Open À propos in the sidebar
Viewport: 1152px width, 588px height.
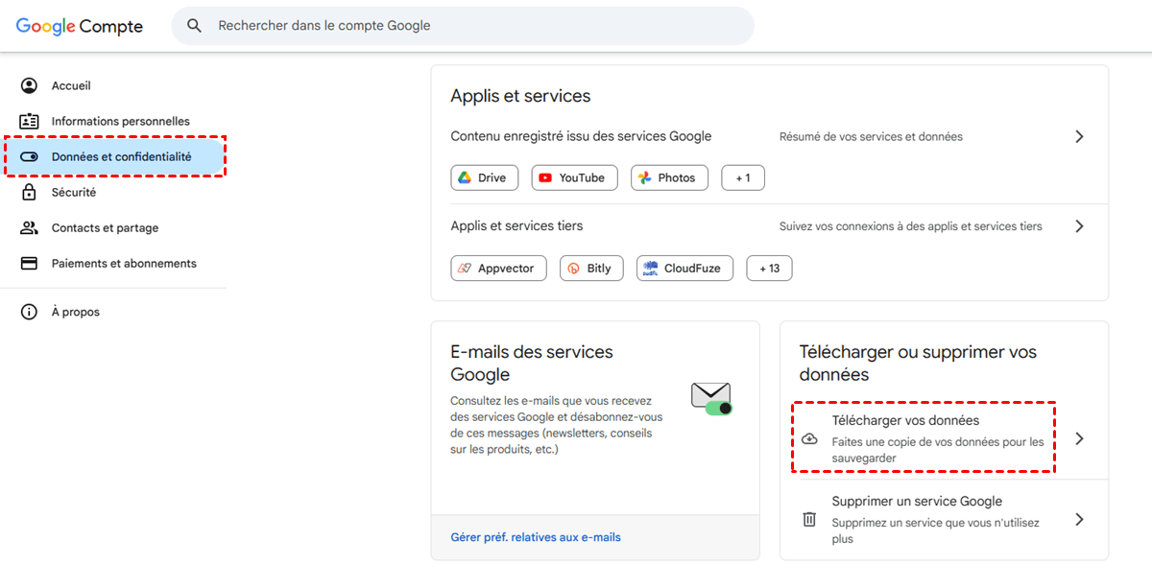coord(75,312)
